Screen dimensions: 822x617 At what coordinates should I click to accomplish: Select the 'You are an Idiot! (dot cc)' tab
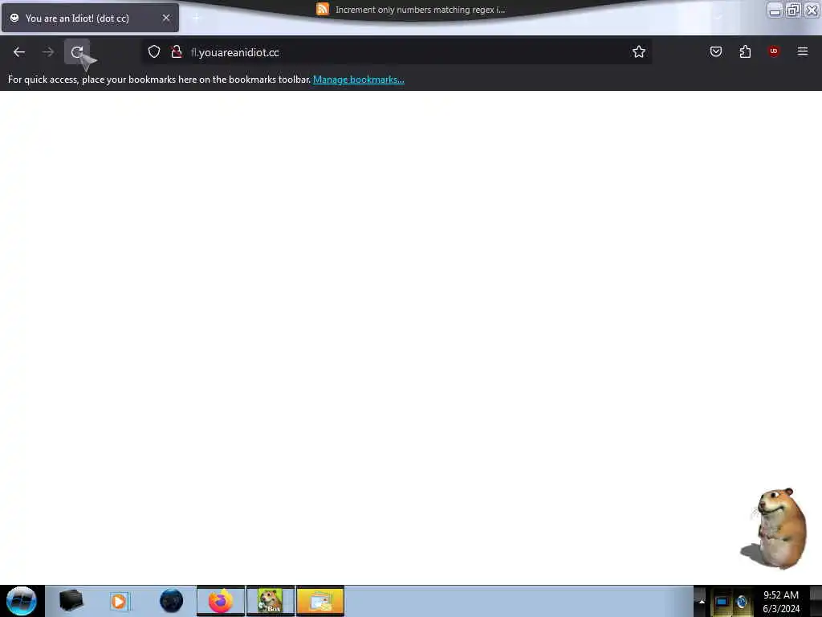(90, 18)
